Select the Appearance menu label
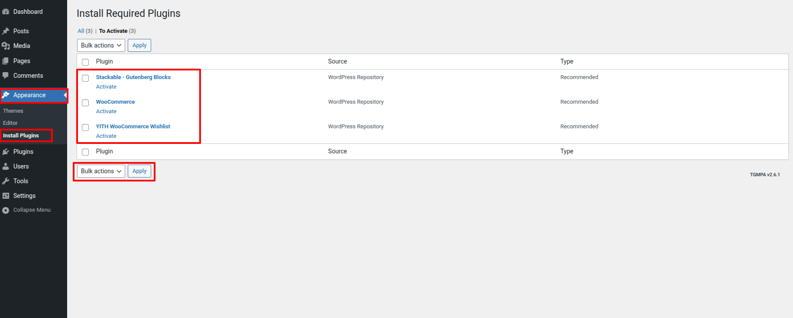Image resolution: width=793 pixels, height=318 pixels. [x=29, y=95]
